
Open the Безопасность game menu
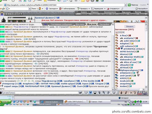pos(110,12)
